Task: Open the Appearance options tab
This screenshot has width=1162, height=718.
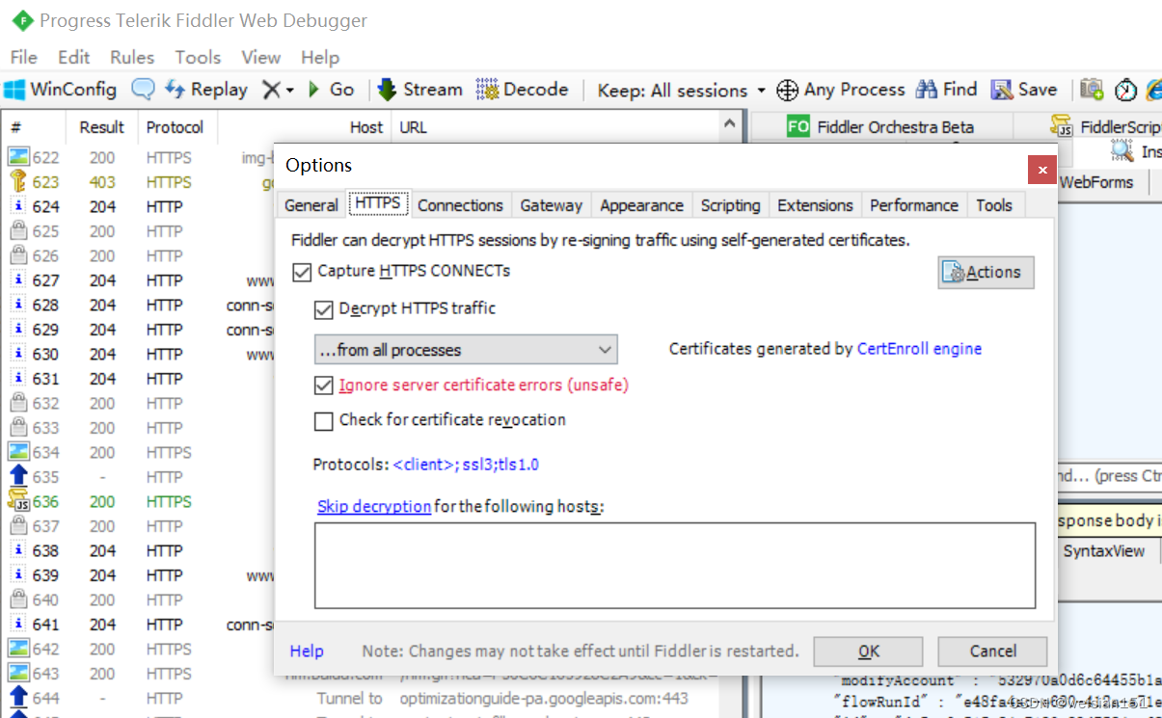Action: point(641,205)
